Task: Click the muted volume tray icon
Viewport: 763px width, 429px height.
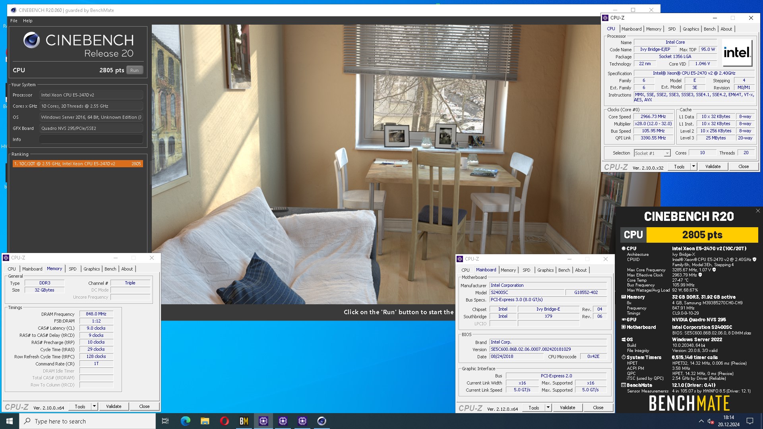Action: [x=711, y=421]
